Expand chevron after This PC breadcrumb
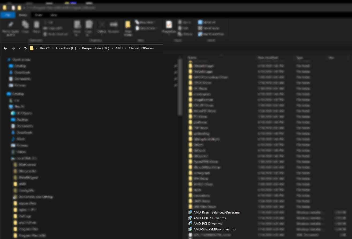Image resolution: width=352 pixels, height=239 pixels. click(x=53, y=48)
